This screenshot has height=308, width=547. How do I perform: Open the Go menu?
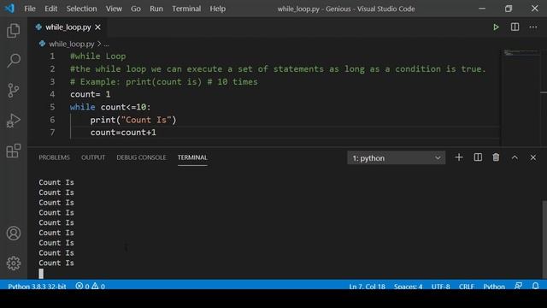click(x=136, y=9)
